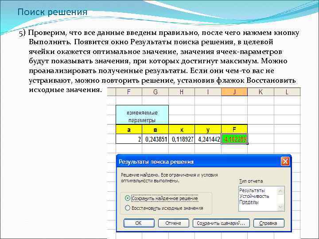Click cell with value 2

(129, 139)
